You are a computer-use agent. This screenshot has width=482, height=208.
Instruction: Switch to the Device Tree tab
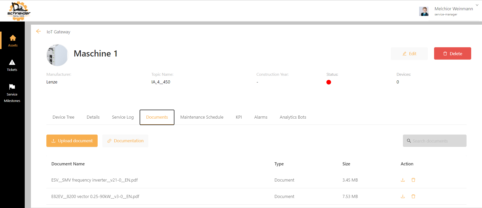coord(63,117)
